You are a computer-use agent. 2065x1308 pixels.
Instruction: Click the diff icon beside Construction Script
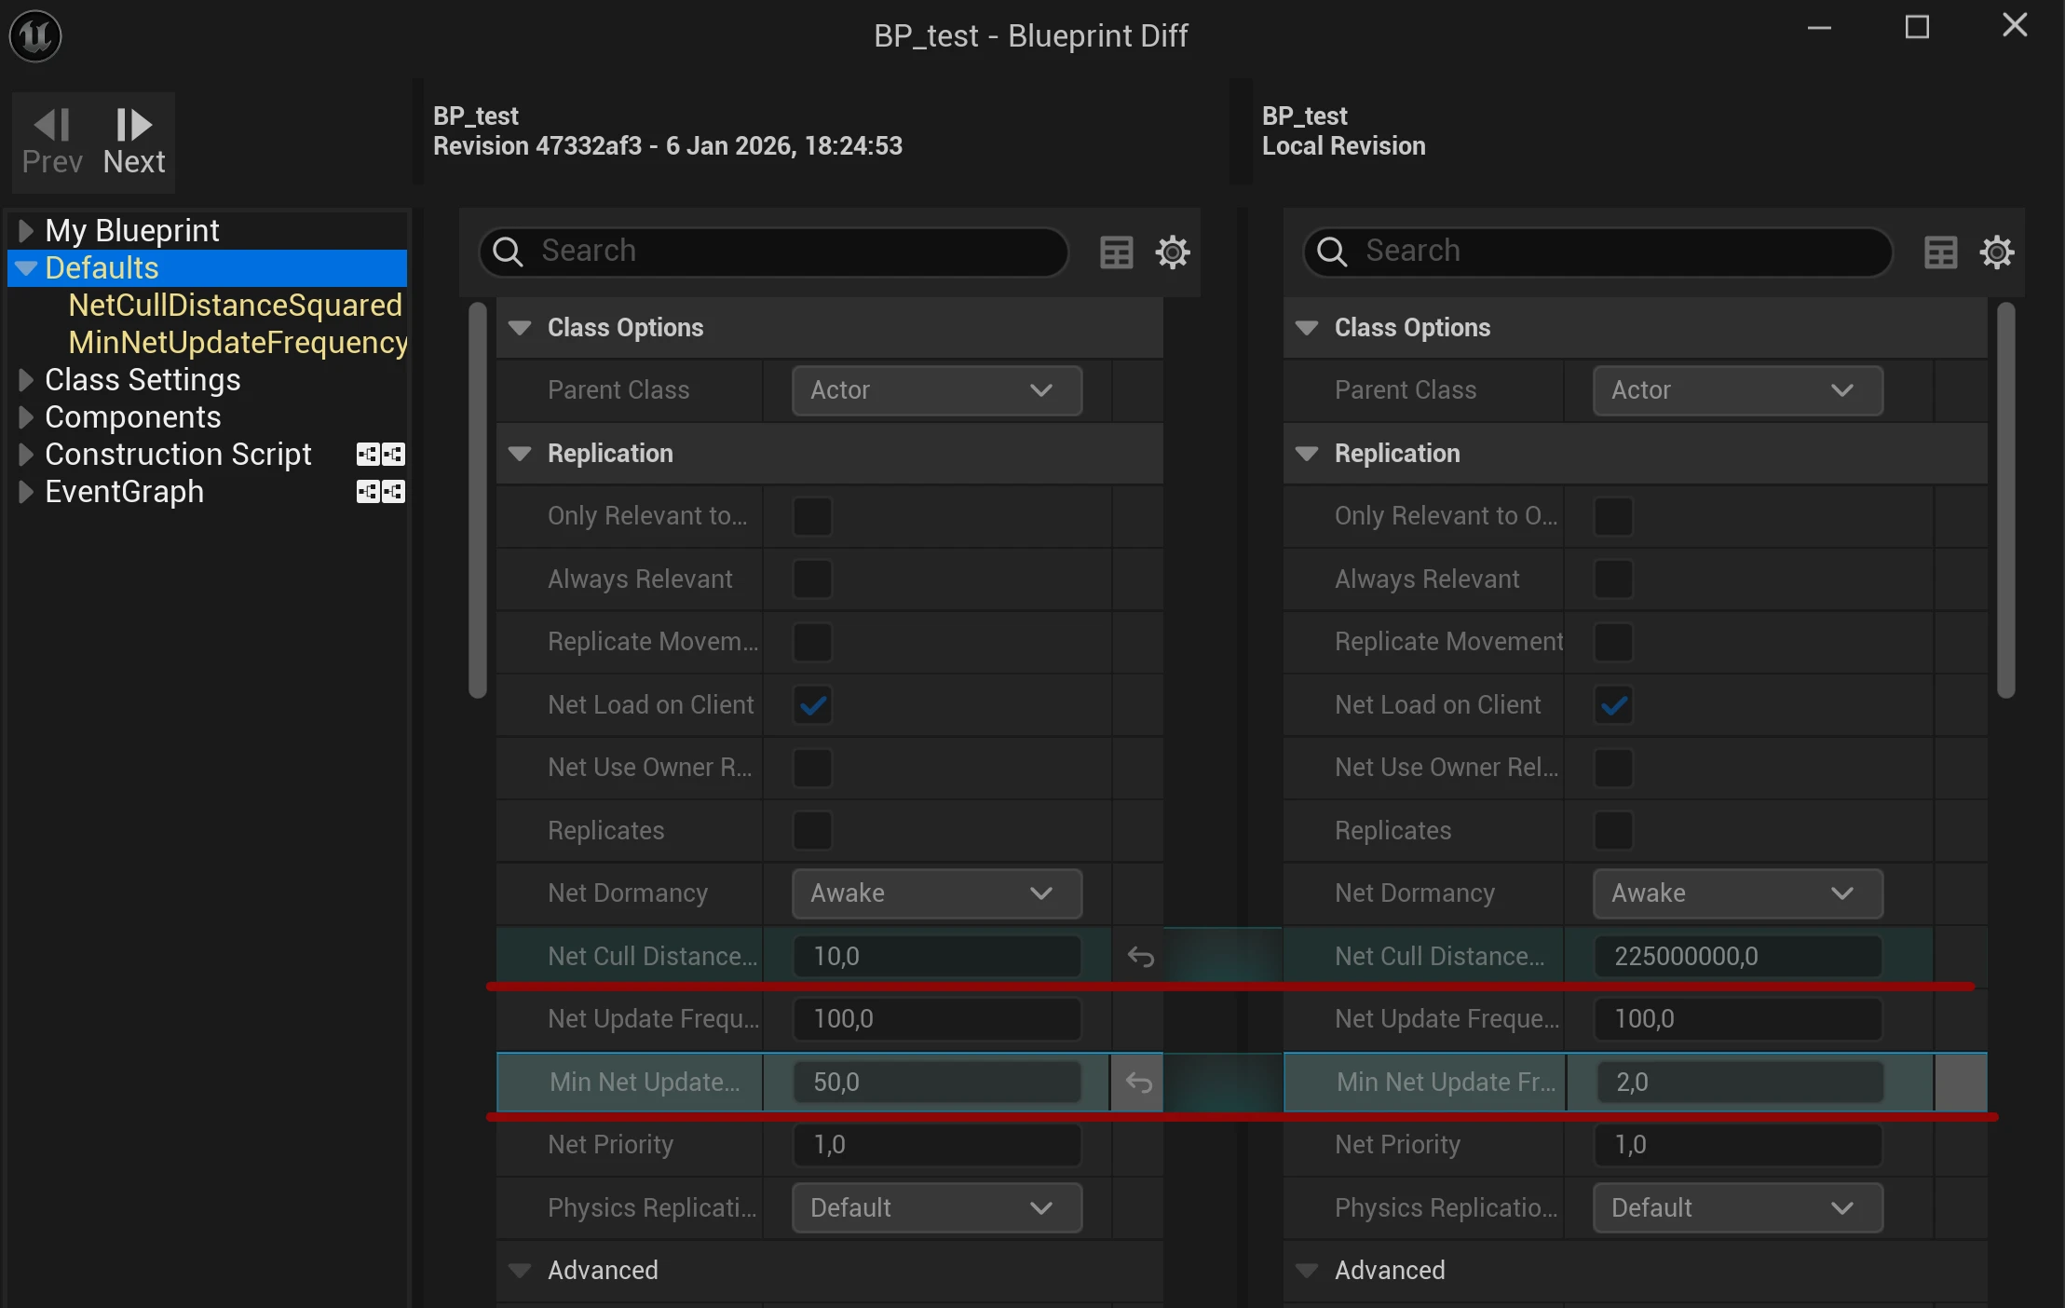[x=379, y=454]
